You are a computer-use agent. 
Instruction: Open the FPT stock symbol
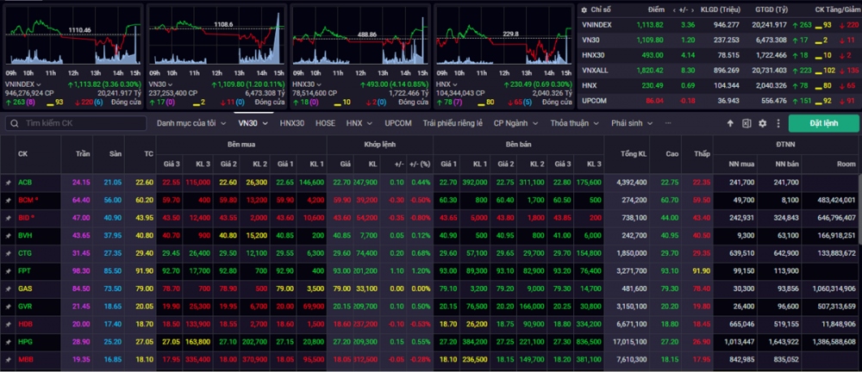24,271
